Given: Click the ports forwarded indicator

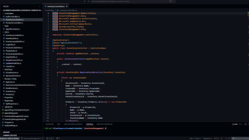Looking at the screenshot, I should (58, 139).
